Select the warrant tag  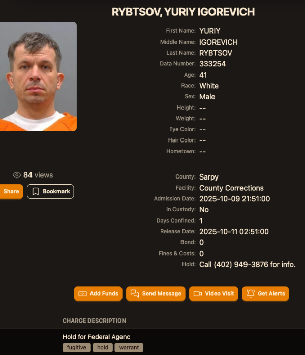coord(129,347)
